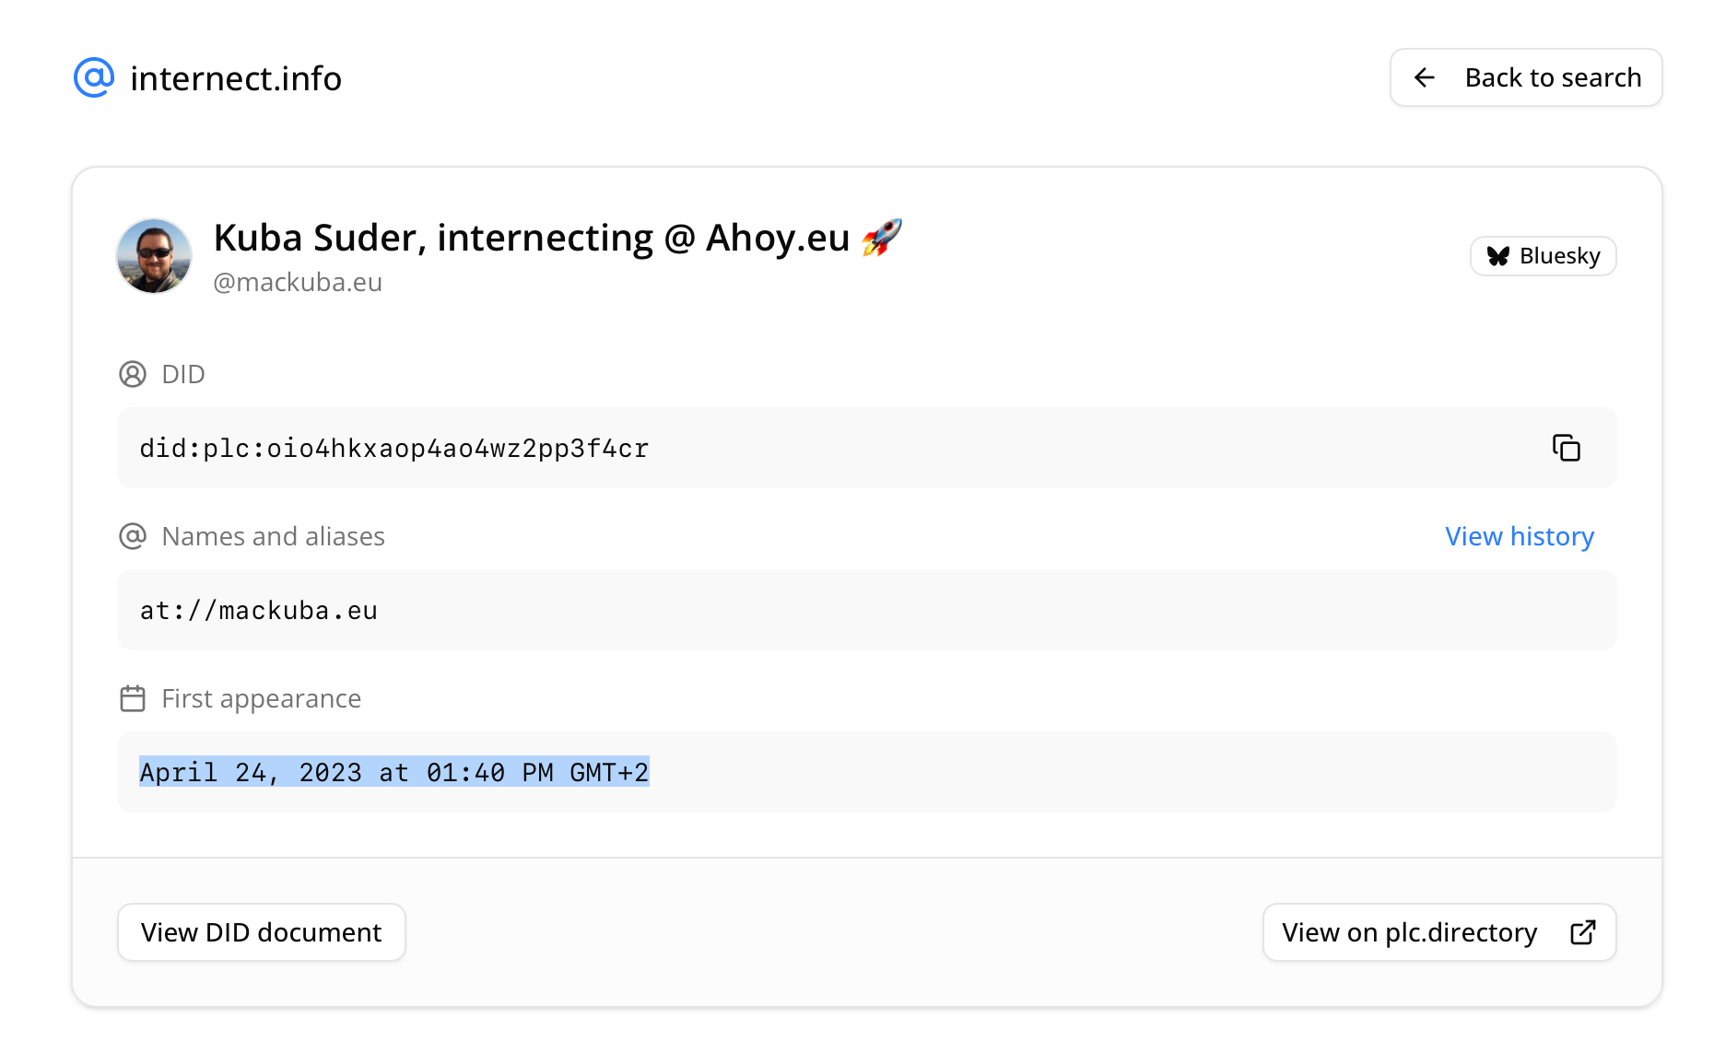Click the Bluesky butterfly icon

[x=1498, y=256]
